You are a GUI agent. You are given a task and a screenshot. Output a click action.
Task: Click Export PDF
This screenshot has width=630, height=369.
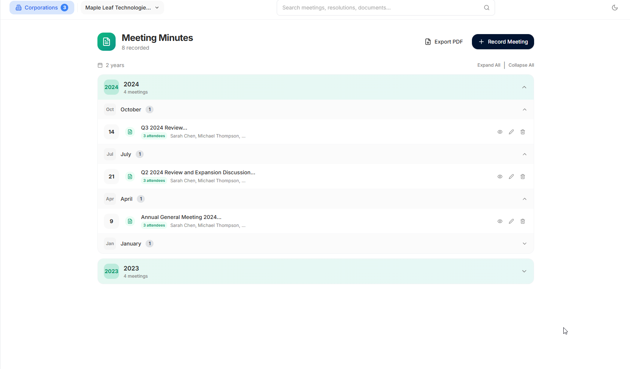(x=444, y=42)
